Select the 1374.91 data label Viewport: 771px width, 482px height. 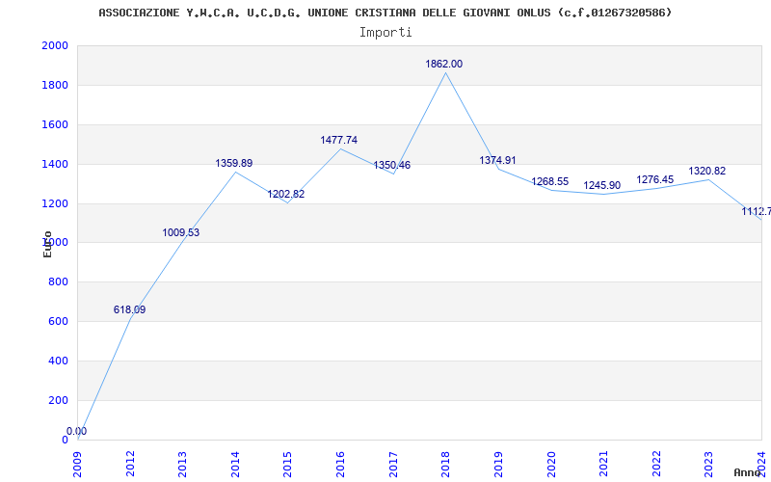pyautogui.click(x=497, y=160)
